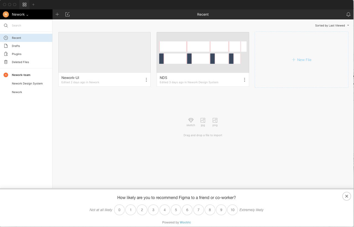
Task: Rate recommendation as 10
Action: coord(233,210)
